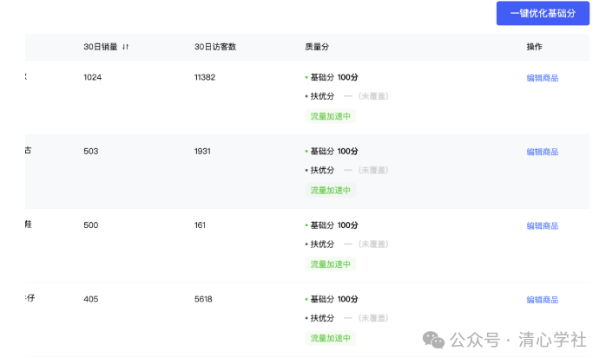Click 编辑商品 in the 500 sales row

(x=542, y=226)
